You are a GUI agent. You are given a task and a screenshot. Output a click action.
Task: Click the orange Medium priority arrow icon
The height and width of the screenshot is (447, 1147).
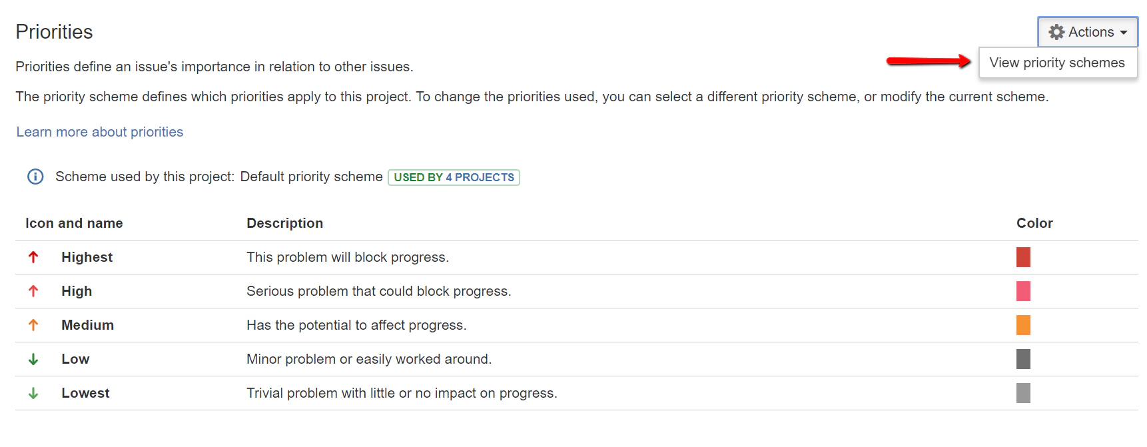click(x=33, y=325)
